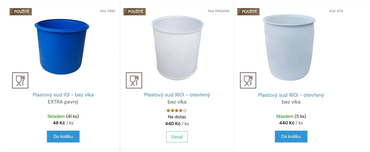Open Detail for the Na dotaz product
Screen dimensions: 370x152
(x=177, y=137)
